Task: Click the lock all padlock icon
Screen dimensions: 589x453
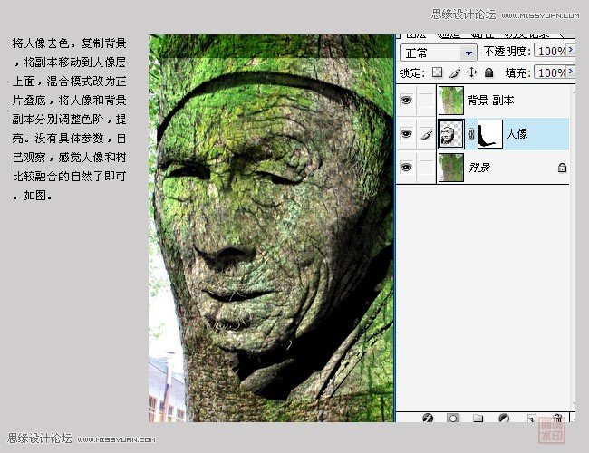Action: point(488,72)
